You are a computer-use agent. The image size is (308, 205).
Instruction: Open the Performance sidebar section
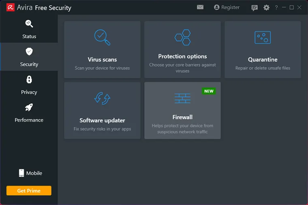[x=29, y=113]
